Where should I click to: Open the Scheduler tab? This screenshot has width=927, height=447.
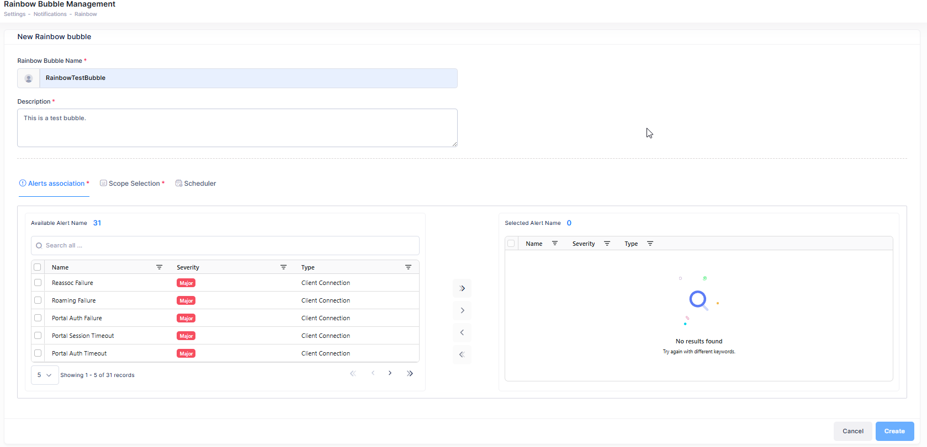196,184
